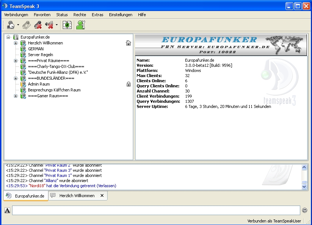Click the chat log scroll down arrow

coord(304,186)
